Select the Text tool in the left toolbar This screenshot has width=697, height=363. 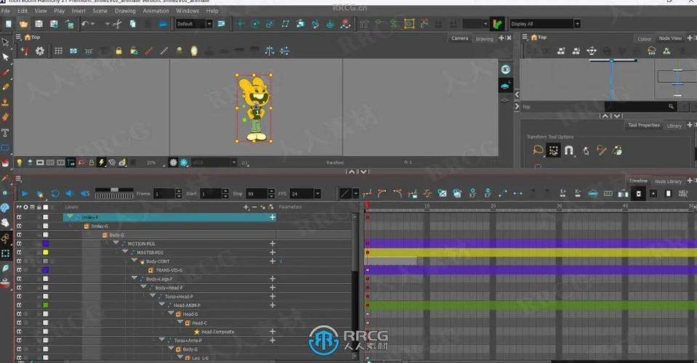tap(5, 132)
